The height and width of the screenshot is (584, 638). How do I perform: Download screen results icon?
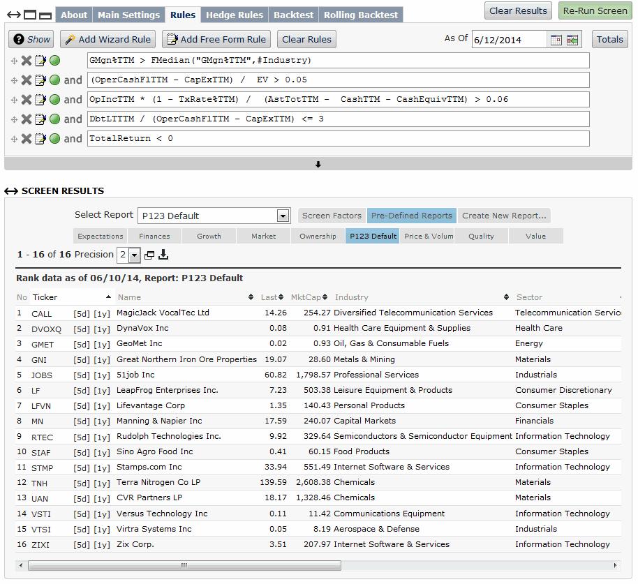pyautogui.click(x=163, y=255)
